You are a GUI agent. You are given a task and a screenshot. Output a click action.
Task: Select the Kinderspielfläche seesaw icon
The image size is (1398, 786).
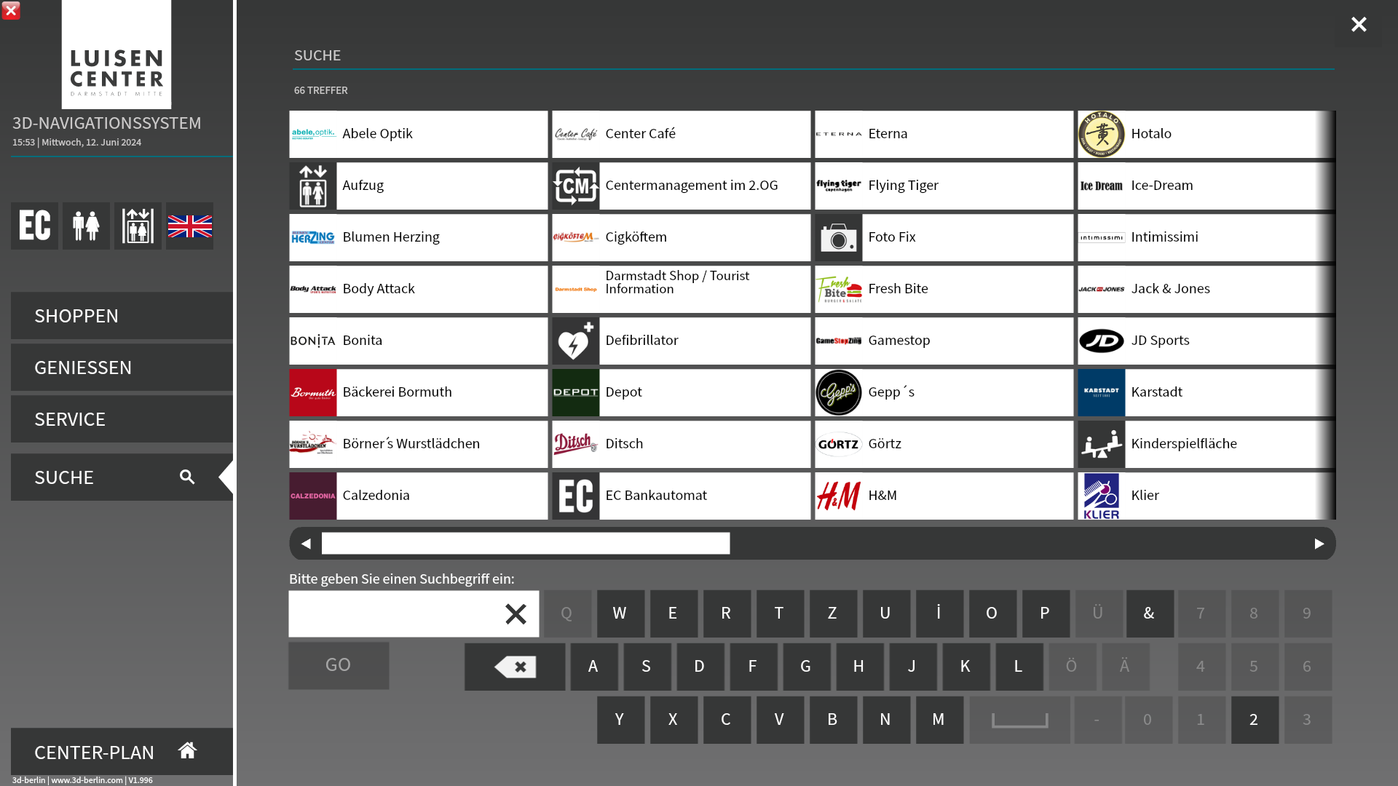point(1102,444)
